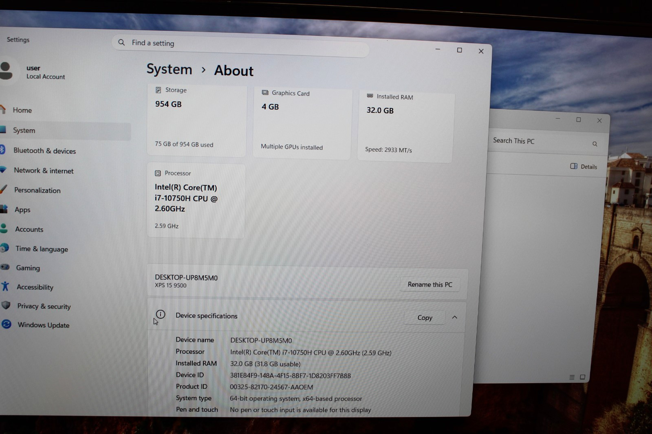Collapse the Device specifications section
The height and width of the screenshot is (434, 652).
pyautogui.click(x=455, y=318)
